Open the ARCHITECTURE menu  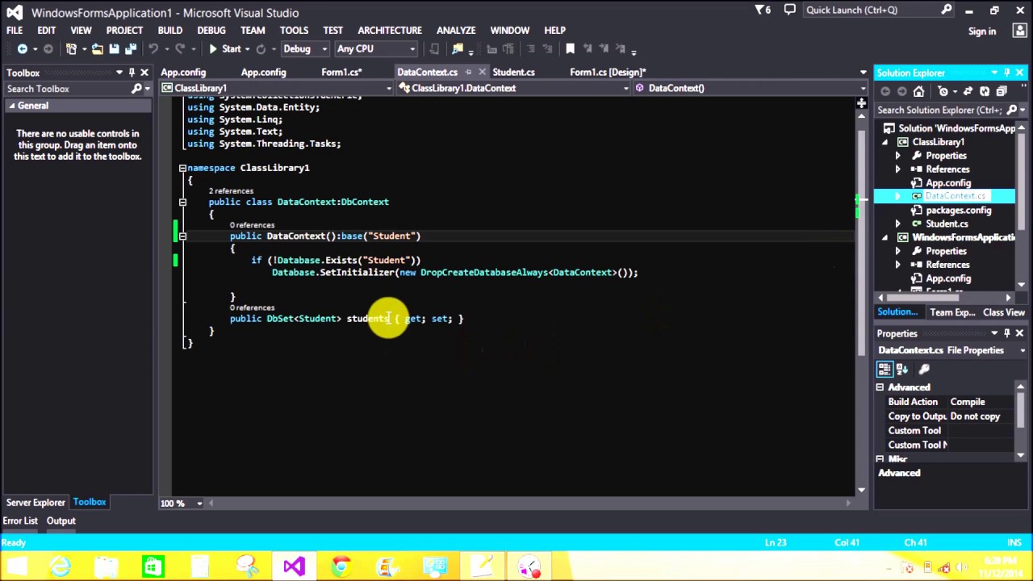tap(390, 30)
